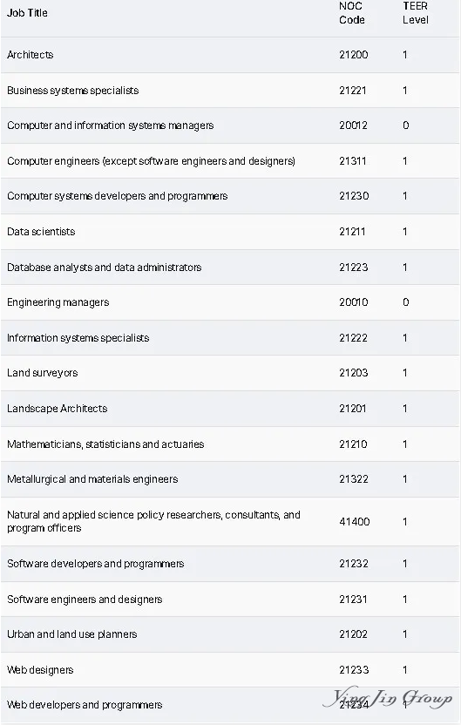Click the NOC Code column header
Image resolution: width=461 pixels, height=725 pixels.
(x=352, y=13)
